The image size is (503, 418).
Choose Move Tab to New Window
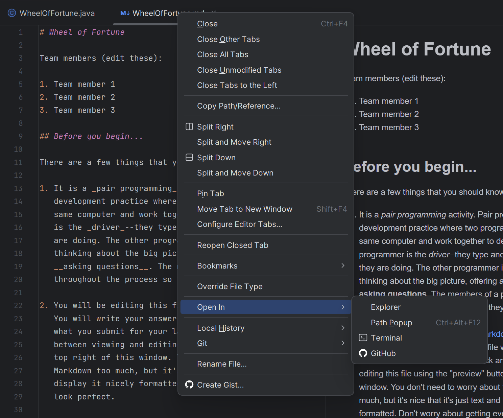244,209
